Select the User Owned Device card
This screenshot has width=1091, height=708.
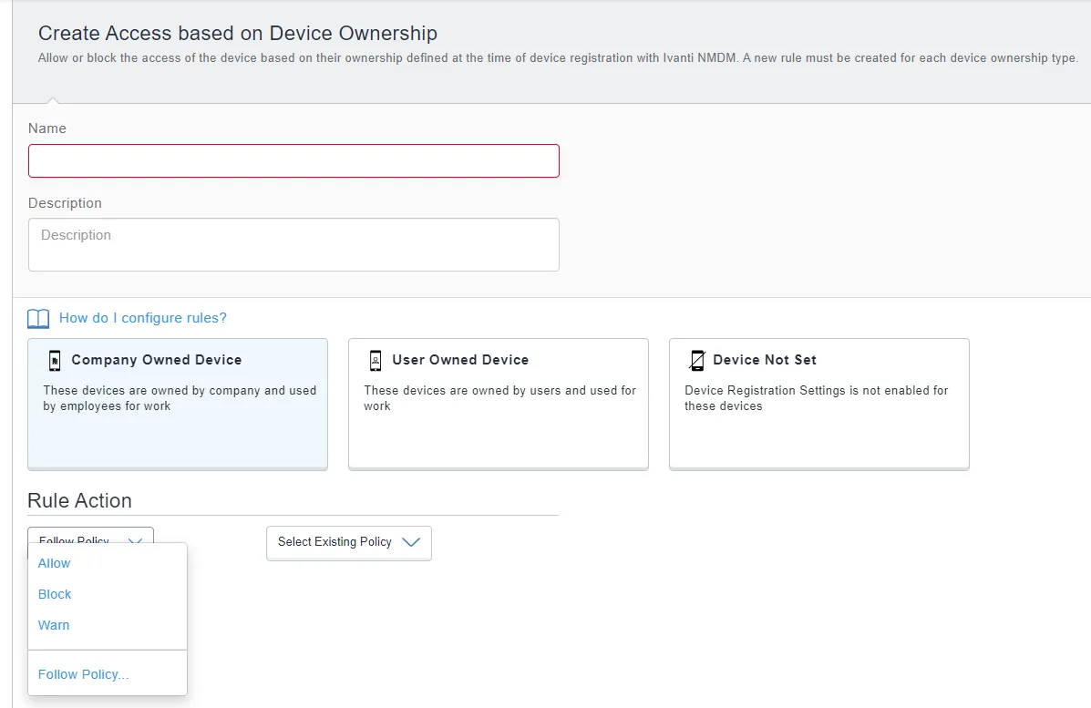tap(499, 404)
